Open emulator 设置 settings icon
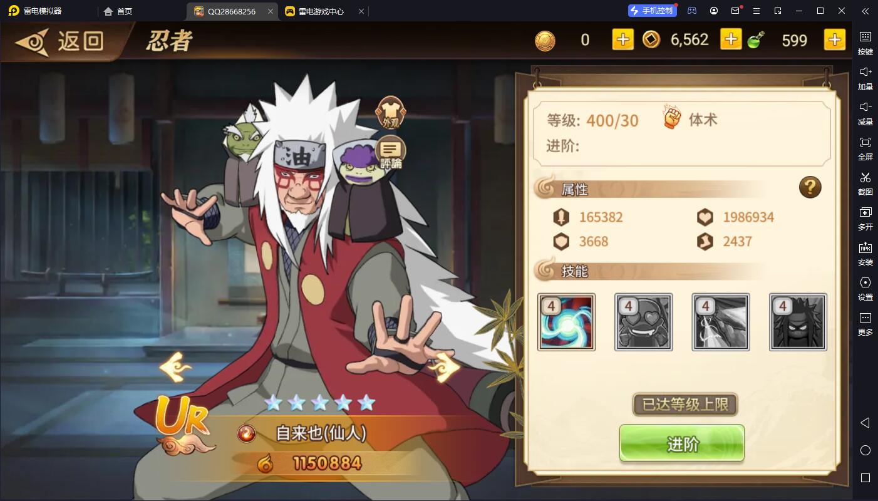This screenshot has width=878, height=501. click(865, 289)
